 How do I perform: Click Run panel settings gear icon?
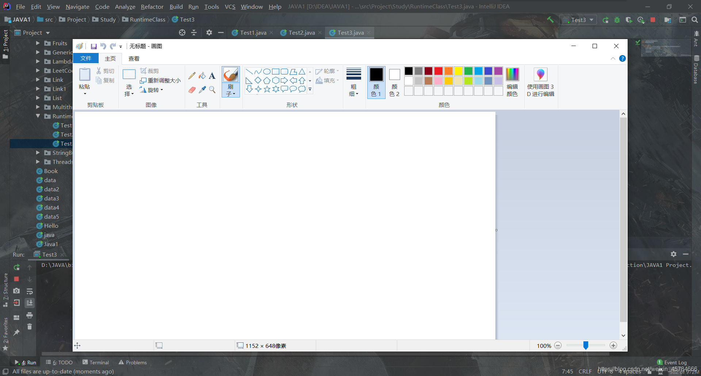tap(674, 254)
